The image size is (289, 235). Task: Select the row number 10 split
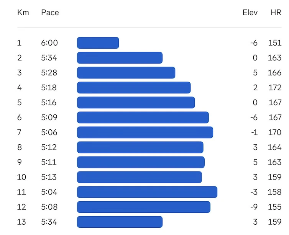(x=21, y=177)
